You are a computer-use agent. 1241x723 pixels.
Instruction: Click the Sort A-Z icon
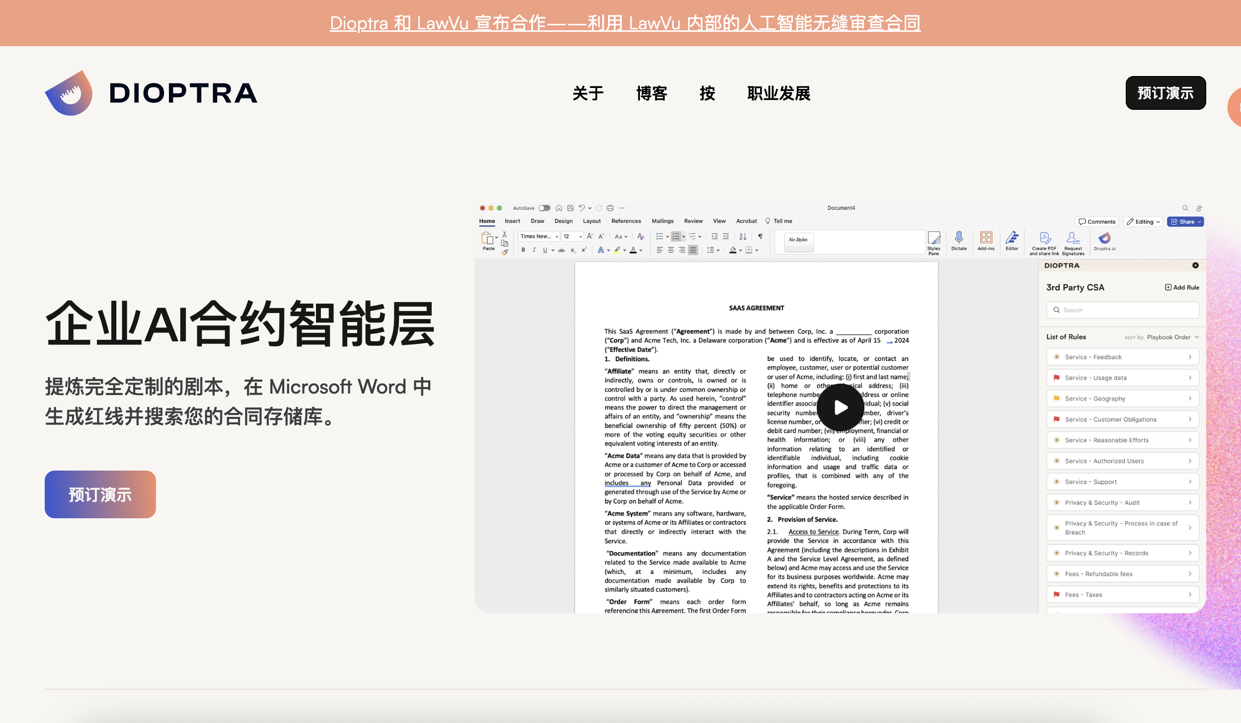coord(743,237)
